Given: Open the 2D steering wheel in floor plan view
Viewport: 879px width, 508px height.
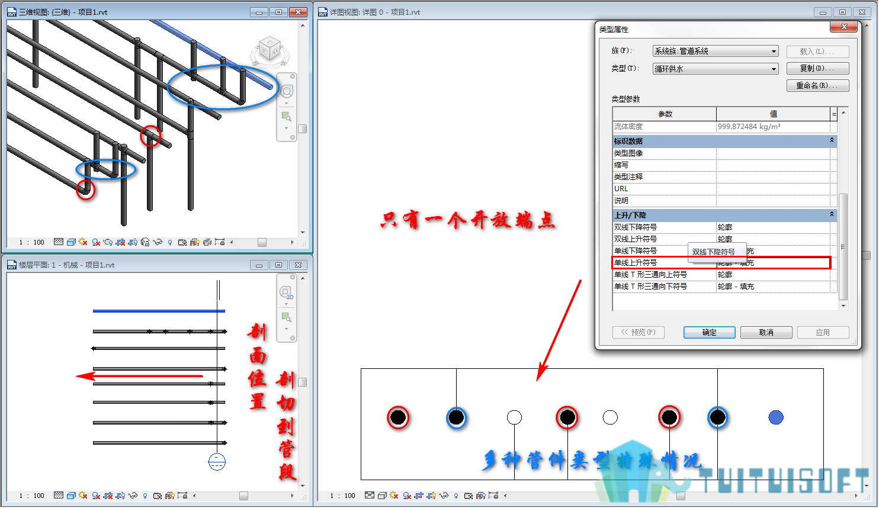Looking at the screenshot, I should coord(287,293).
